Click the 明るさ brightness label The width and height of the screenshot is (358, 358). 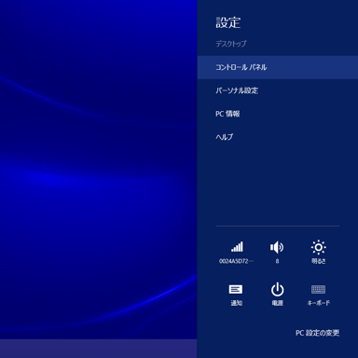point(319,261)
